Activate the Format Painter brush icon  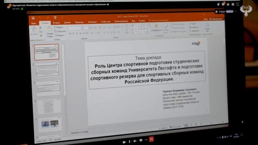pyautogui.click(x=41, y=35)
